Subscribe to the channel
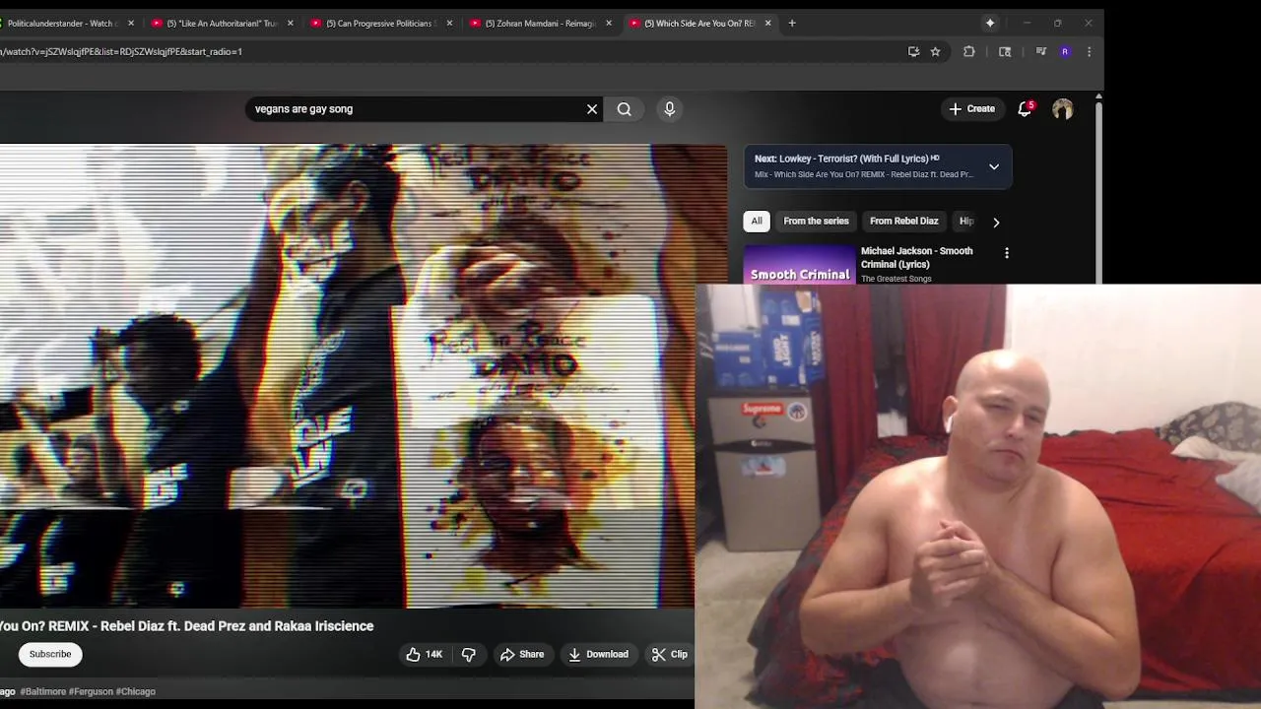This screenshot has height=709, width=1261. click(50, 654)
